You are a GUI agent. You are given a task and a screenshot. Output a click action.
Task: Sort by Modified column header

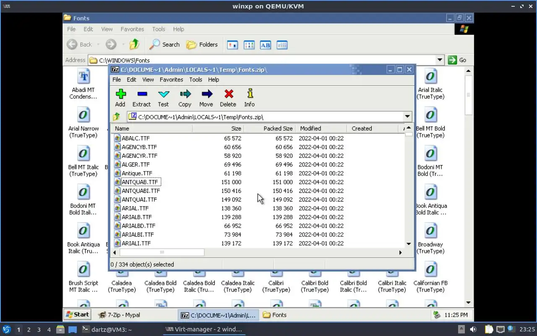(x=321, y=129)
